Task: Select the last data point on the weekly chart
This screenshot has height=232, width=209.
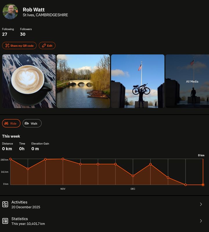Action: click(203, 185)
